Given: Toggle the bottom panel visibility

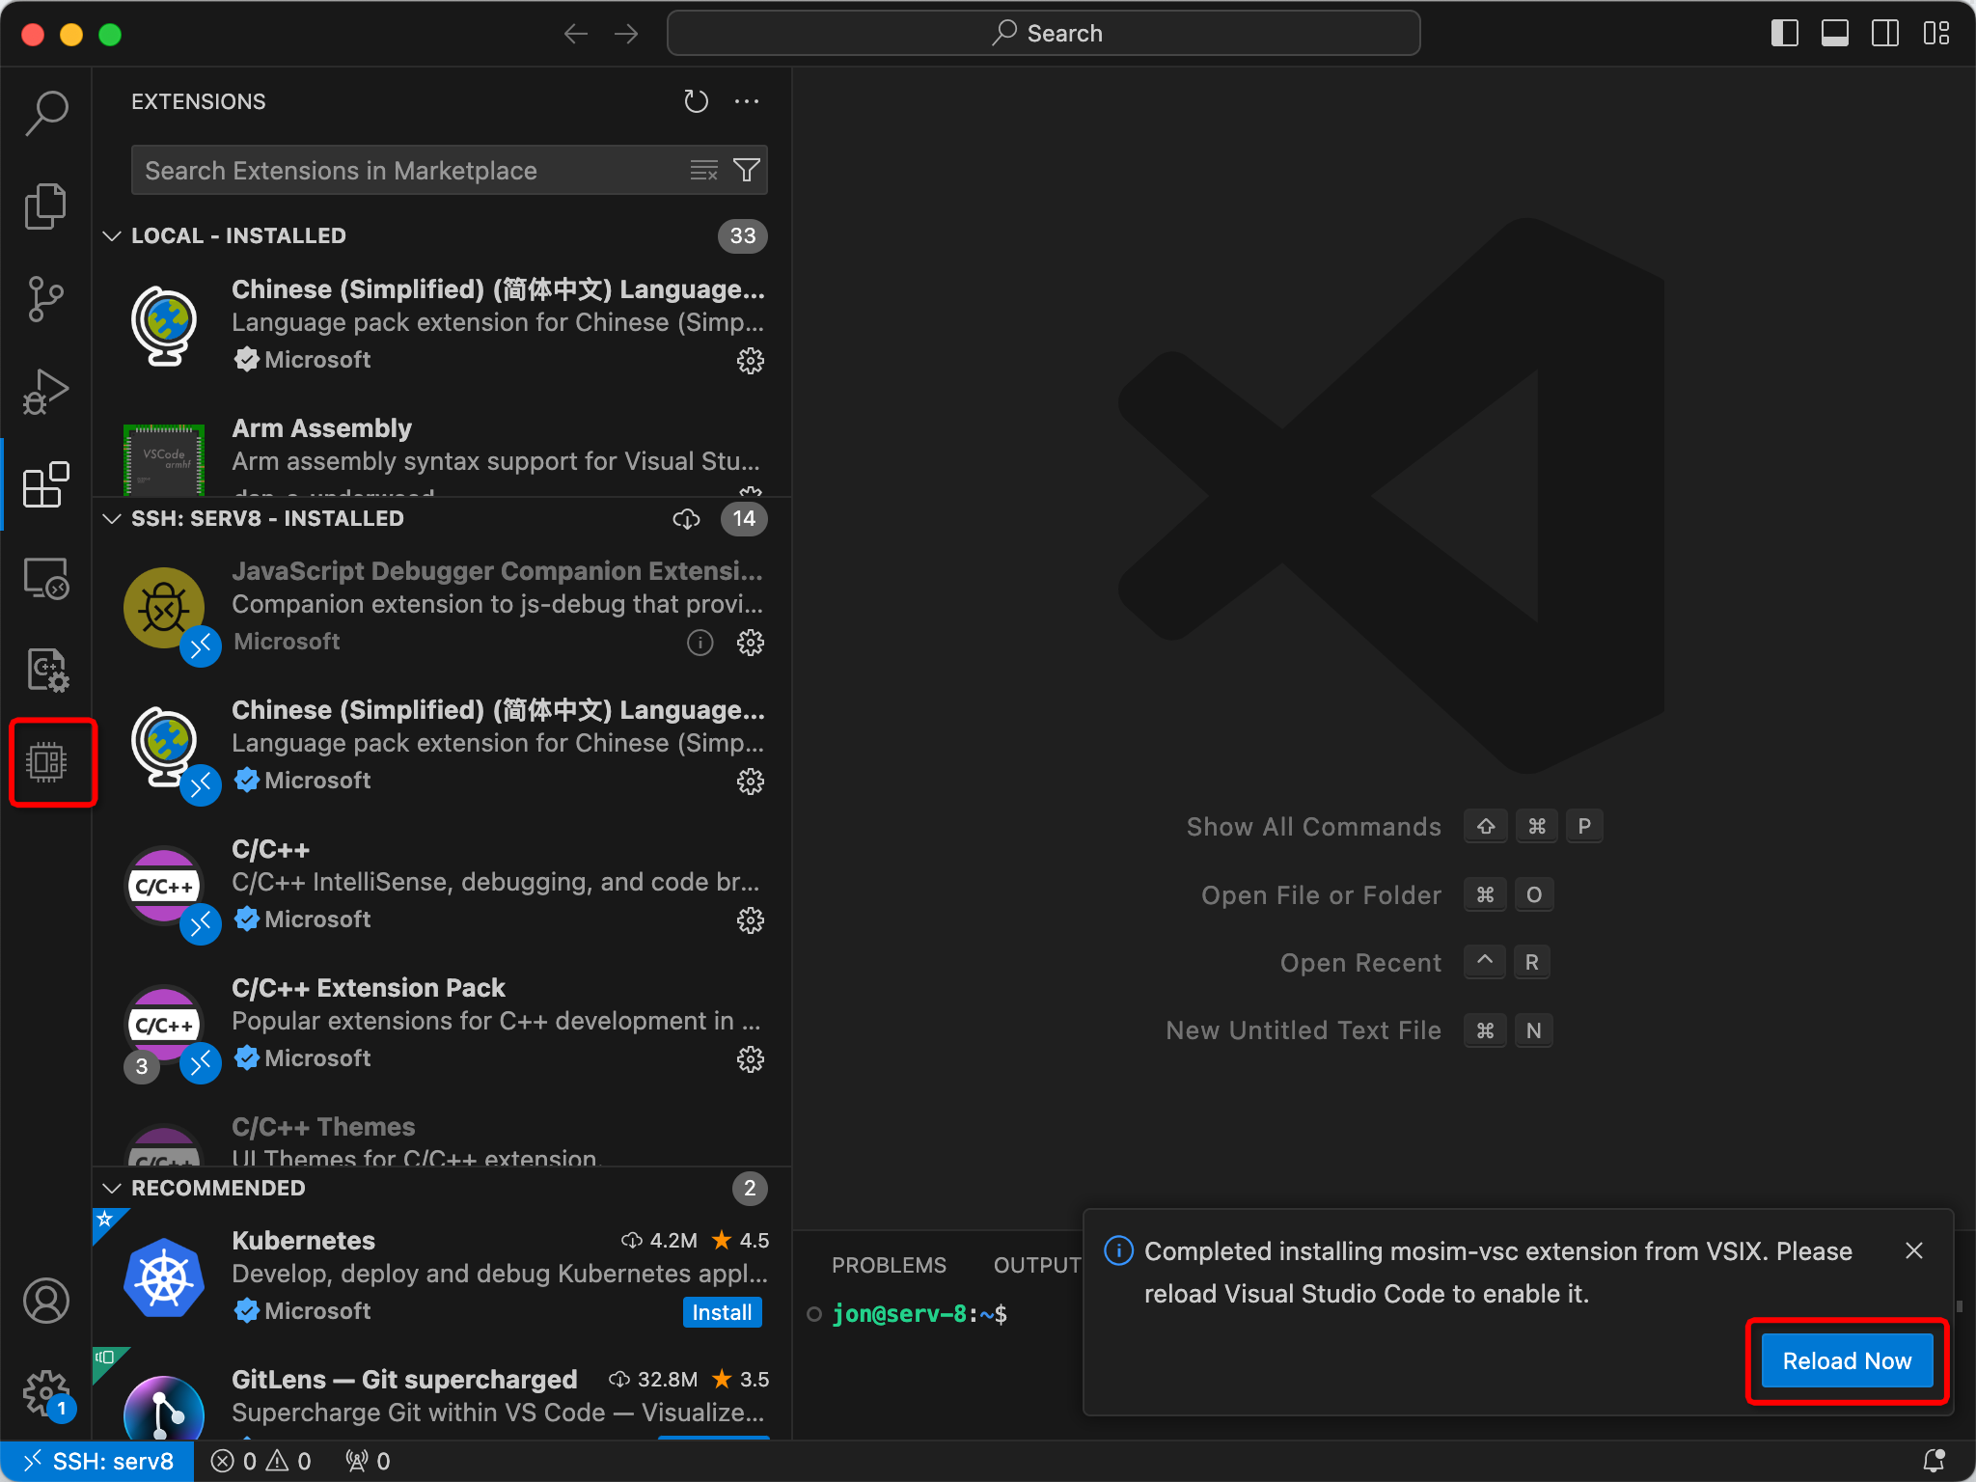Looking at the screenshot, I should (x=1835, y=34).
